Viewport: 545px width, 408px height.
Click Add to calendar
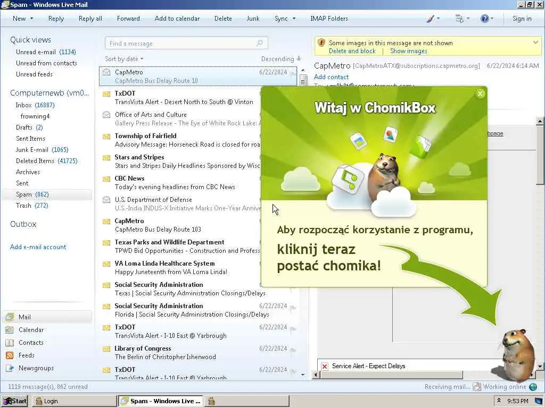177,19
